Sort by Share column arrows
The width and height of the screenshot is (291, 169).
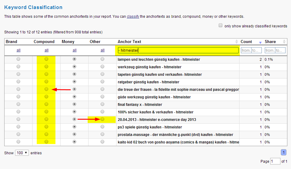click(284, 42)
